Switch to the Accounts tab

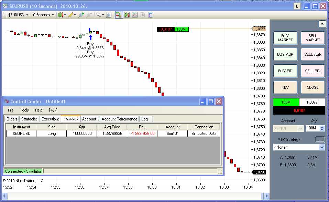click(90, 119)
